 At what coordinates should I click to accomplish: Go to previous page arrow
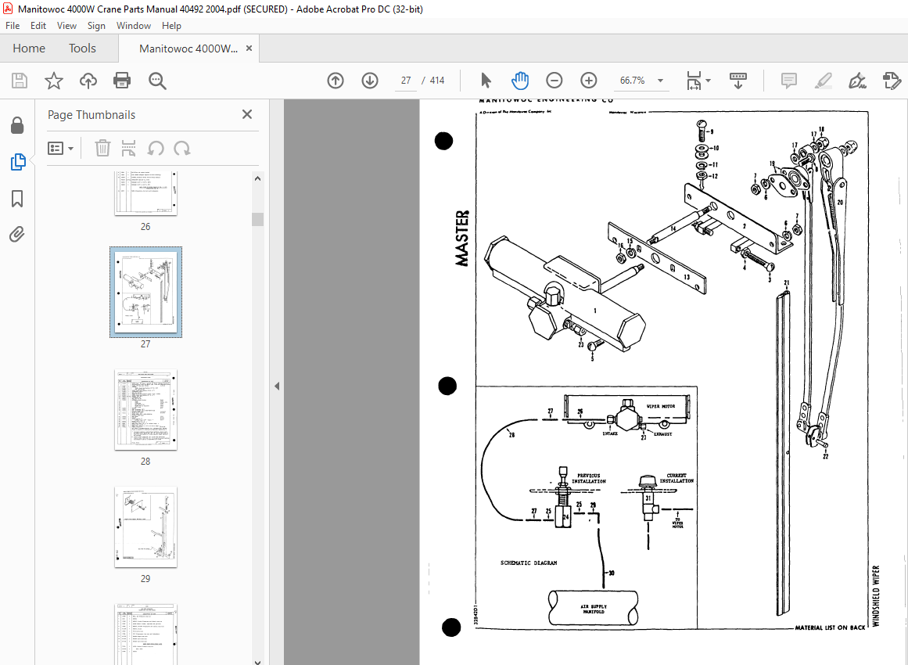(336, 81)
